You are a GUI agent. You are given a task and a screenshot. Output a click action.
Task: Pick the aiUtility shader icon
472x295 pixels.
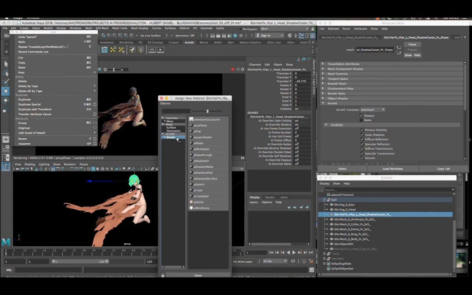click(191, 202)
